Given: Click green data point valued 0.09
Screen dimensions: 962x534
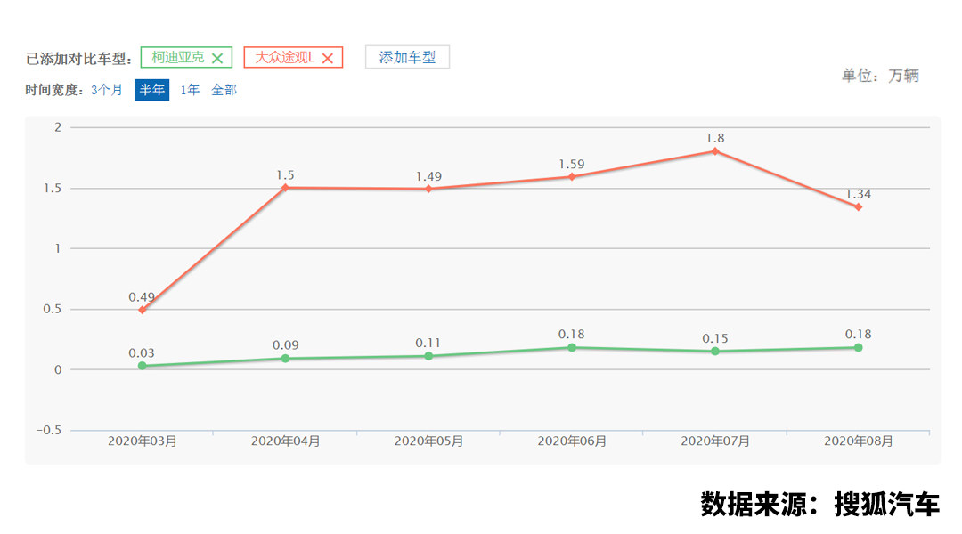Looking at the screenshot, I should tap(285, 359).
